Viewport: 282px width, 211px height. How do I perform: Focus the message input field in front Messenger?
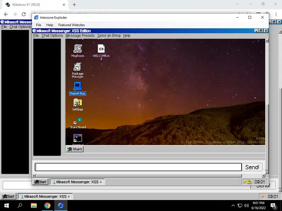pos(138,167)
